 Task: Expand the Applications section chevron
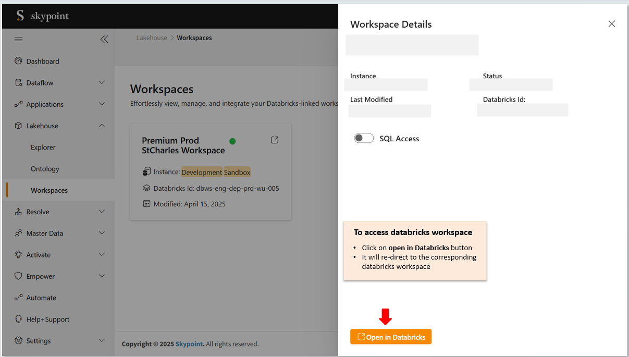102,104
